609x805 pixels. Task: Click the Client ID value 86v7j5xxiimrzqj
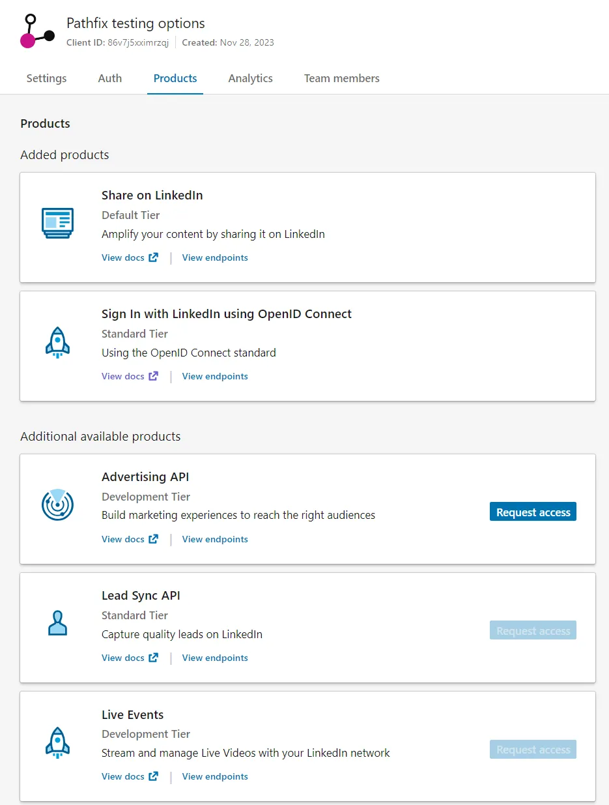tap(138, 43)
